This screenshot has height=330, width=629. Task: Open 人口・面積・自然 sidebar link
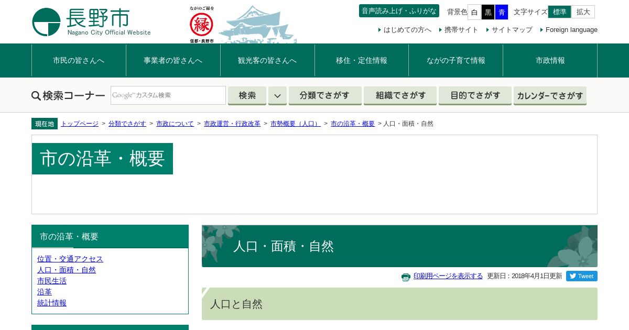(67, 270)
